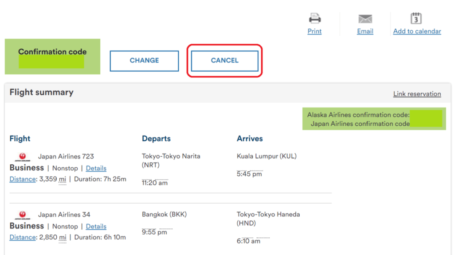Open the Print text link
This screenshot has height=255, width=454.
(314, 31)
